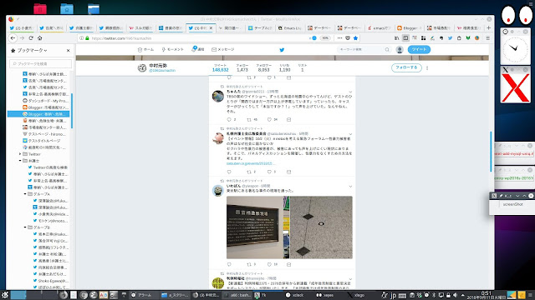Go back with the browser back arrow
The image size is (535, 300).
[x=13, y=38]
